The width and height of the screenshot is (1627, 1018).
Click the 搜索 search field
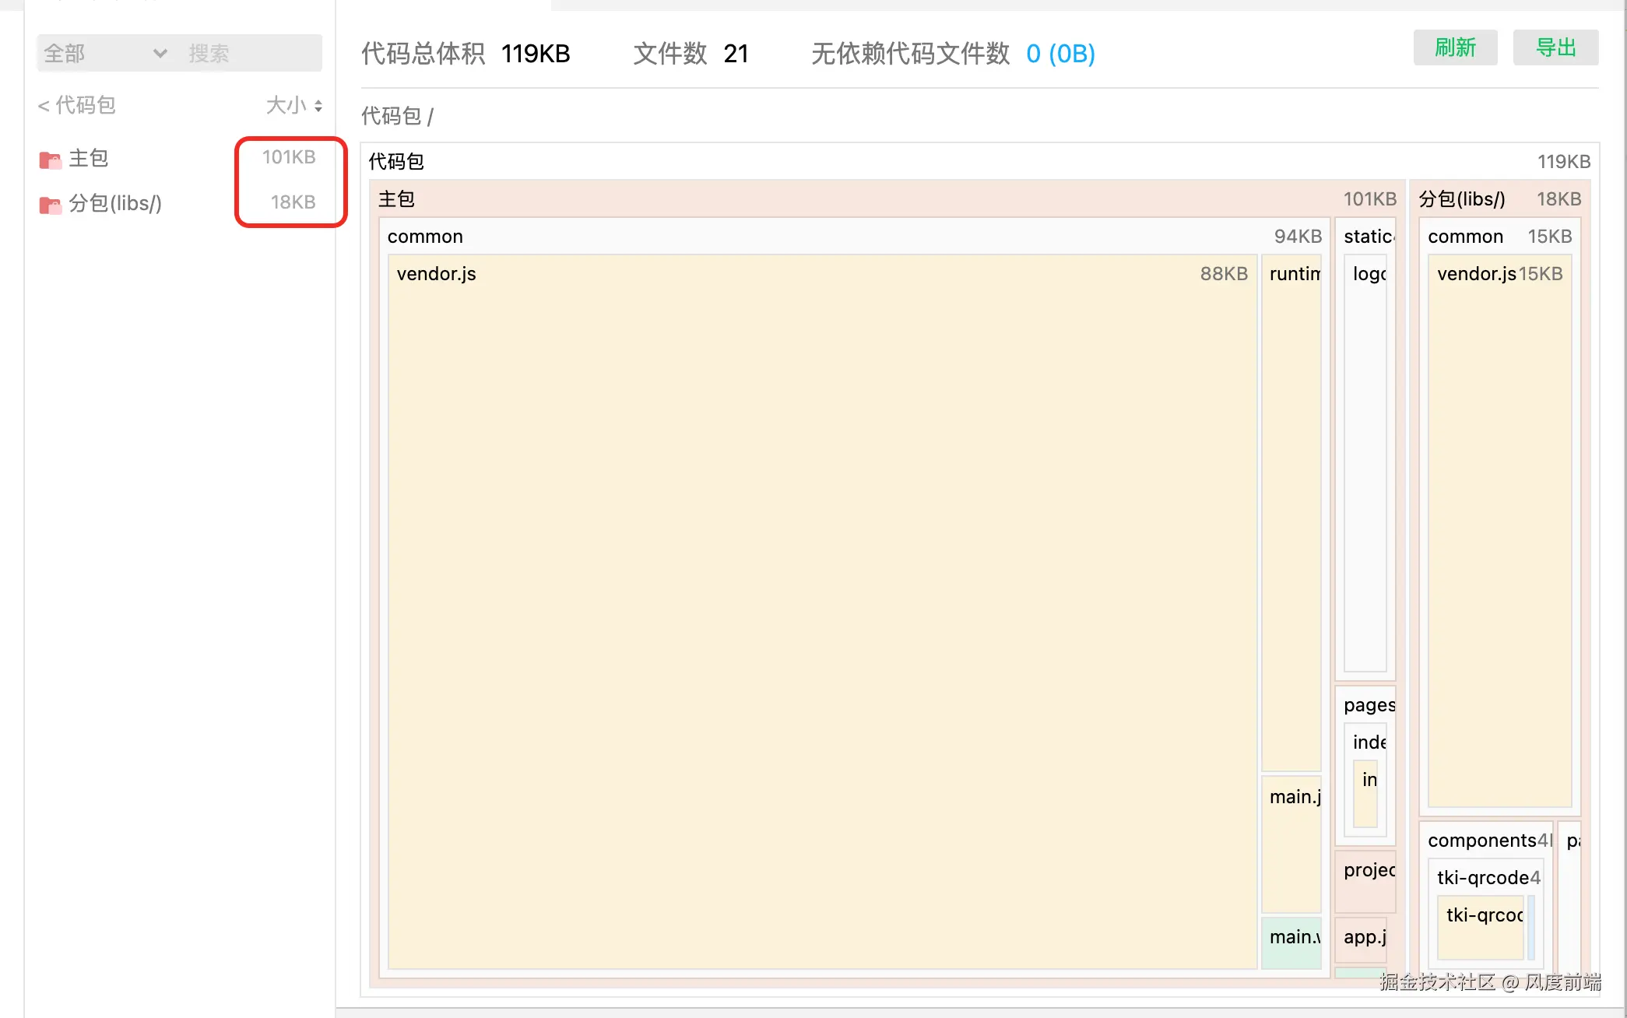click(x=249, y=53)
